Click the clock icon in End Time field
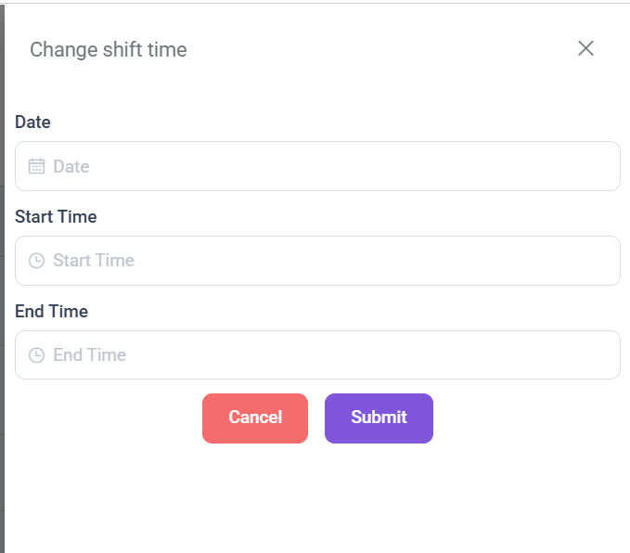This screenshot has width=630, height=553. [x=37, y=355]
